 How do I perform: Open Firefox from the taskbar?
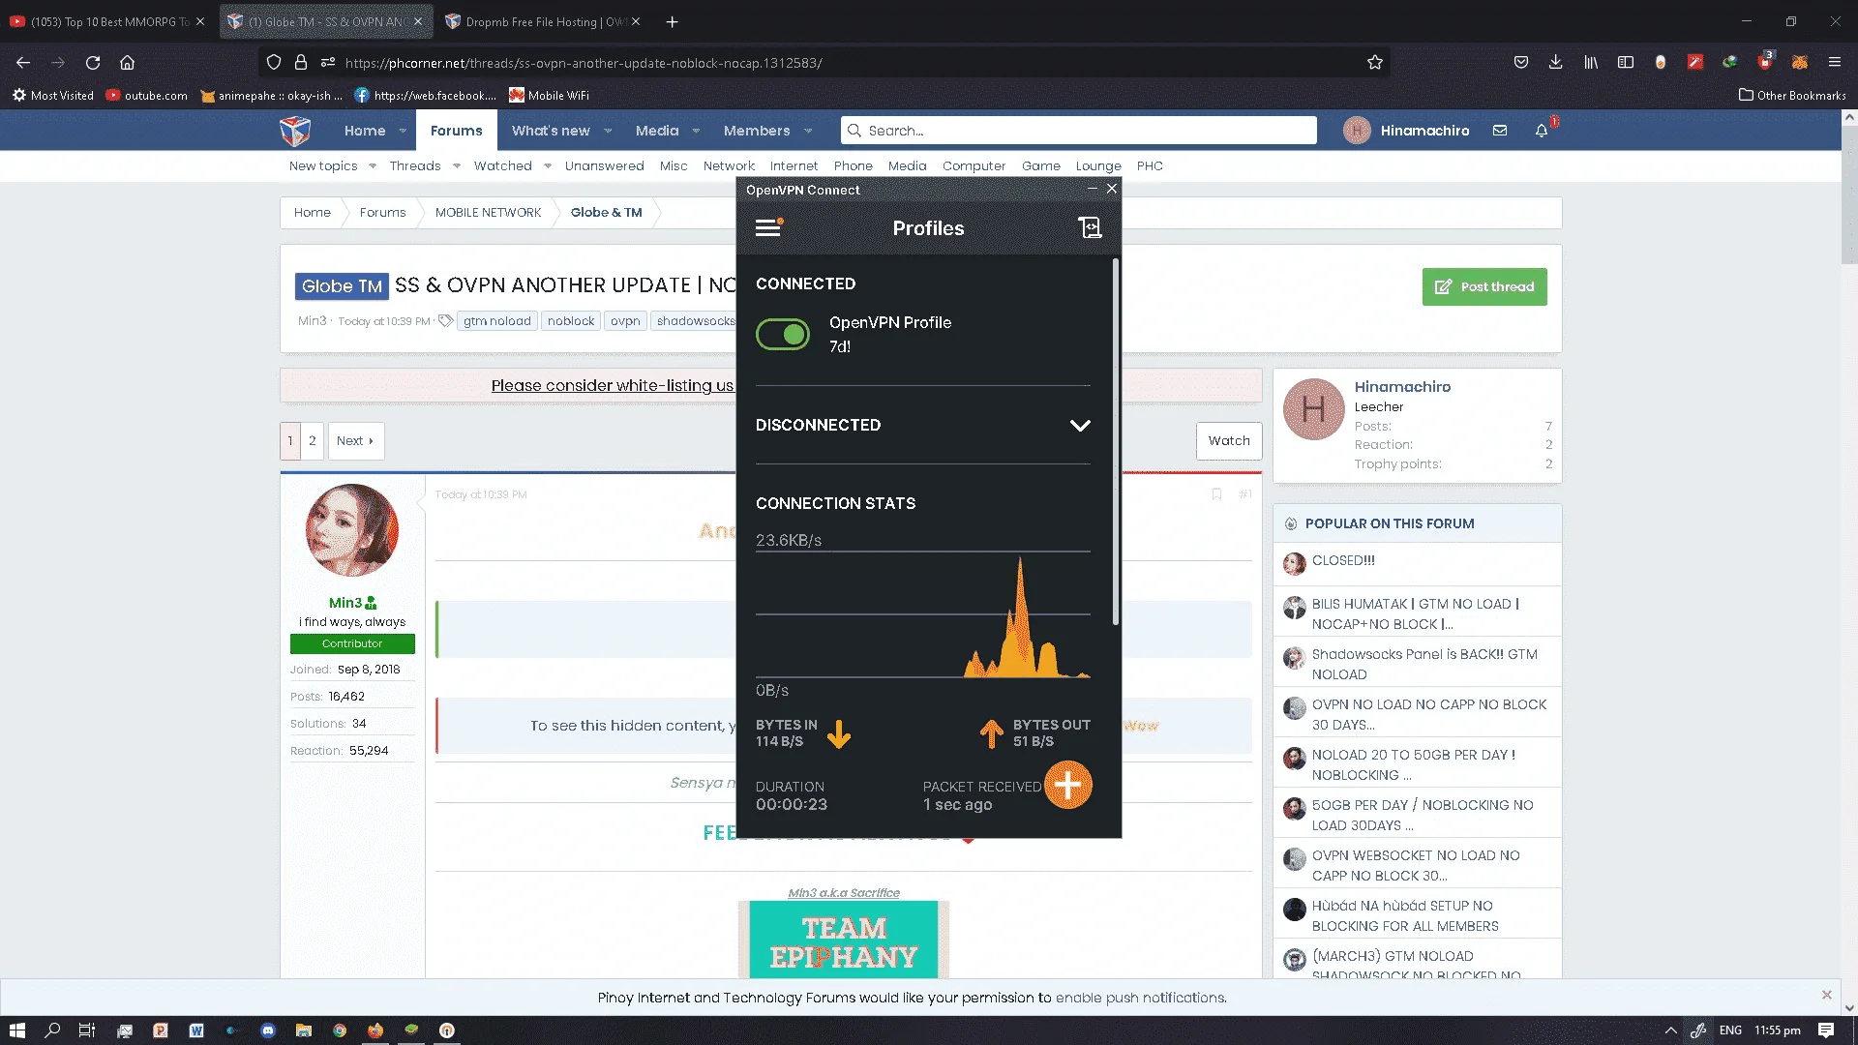click(x=375, y=1030)
